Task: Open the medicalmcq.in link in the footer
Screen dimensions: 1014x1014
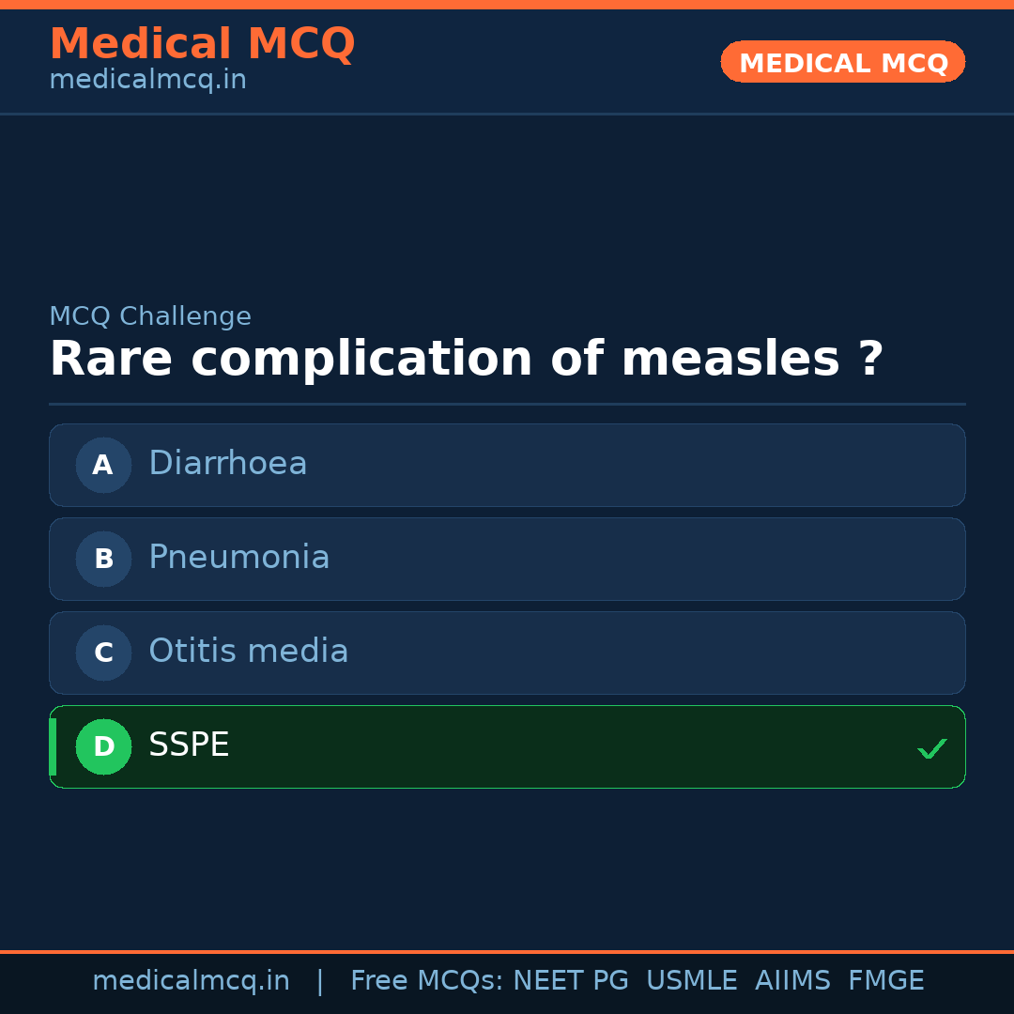Action: pos(192,980)
